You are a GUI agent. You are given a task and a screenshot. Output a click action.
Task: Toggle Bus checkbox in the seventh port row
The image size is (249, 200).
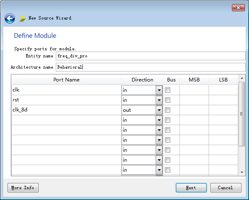(x=167, y=150)
